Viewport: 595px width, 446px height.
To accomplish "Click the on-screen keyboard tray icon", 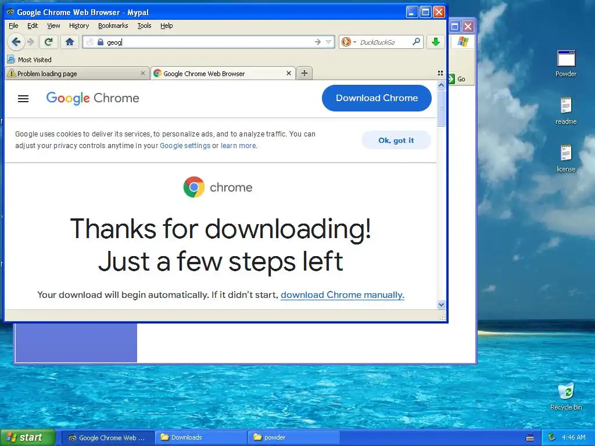I will (x=530, y=438).
